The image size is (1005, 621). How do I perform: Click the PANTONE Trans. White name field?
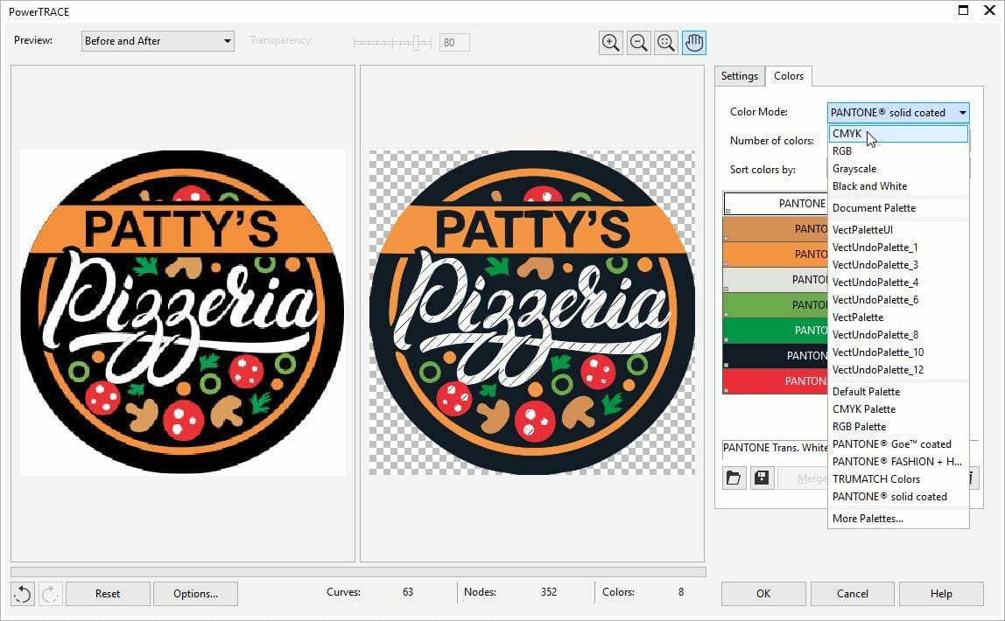pyautogui.click(x=776, y=448)
